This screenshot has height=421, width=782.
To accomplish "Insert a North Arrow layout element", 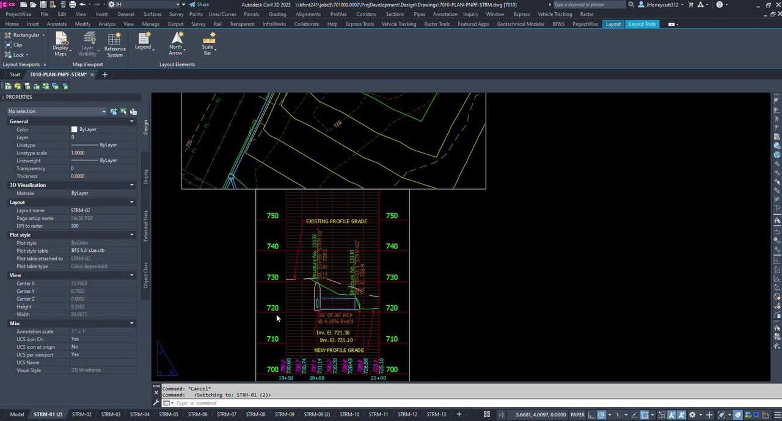I will [x=176, y=40].
